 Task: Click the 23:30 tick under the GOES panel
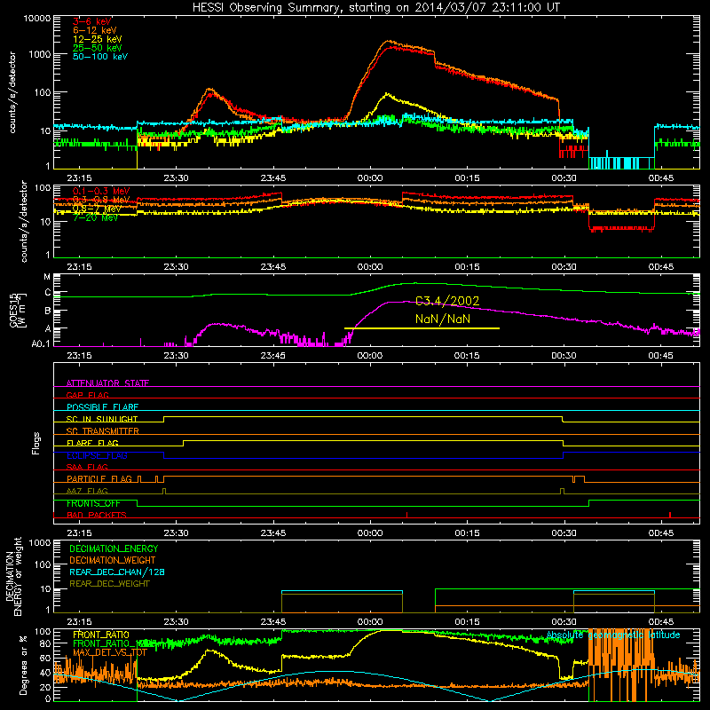pos(176,356)
